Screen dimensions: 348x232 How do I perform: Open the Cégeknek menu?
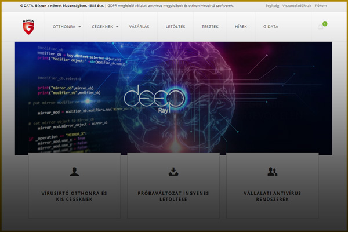point(102,27)
